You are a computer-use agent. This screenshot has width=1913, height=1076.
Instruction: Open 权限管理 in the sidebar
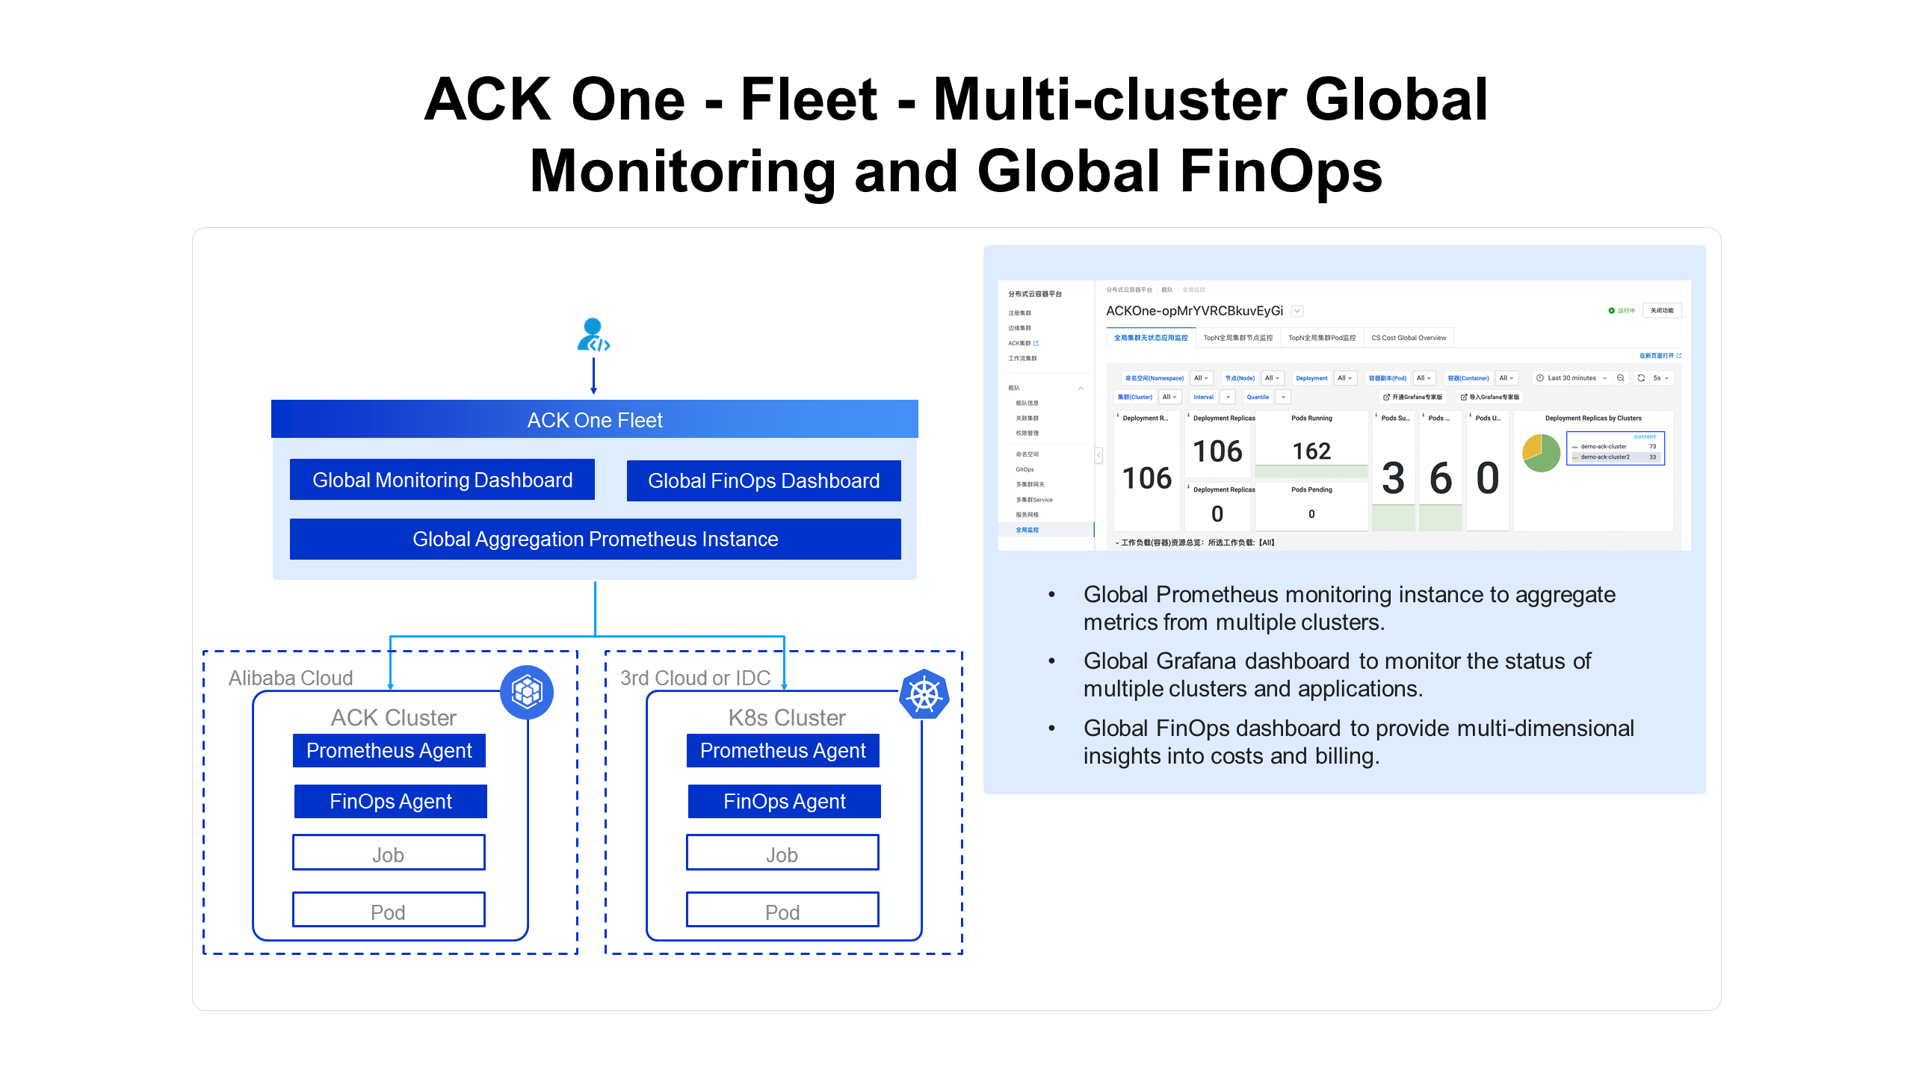[x=1027, y=433]
